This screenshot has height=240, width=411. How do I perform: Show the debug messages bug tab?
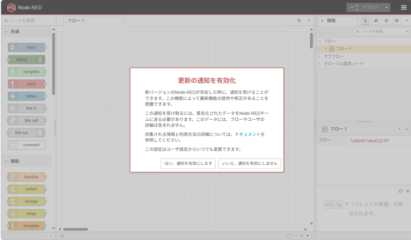click(x=386, y=20)
